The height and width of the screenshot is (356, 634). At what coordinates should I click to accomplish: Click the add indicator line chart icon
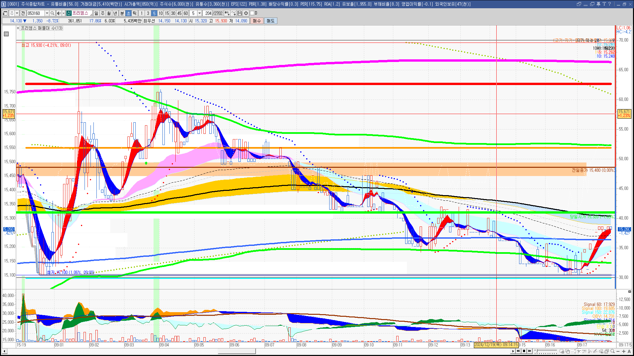coord(233,13)
